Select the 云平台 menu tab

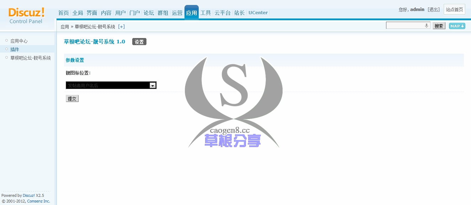[223, 13]
